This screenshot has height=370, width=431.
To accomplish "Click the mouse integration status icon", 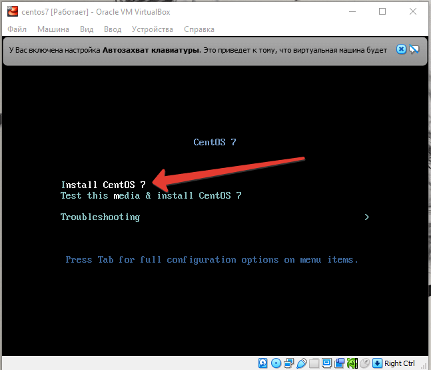I will (364, 363).
